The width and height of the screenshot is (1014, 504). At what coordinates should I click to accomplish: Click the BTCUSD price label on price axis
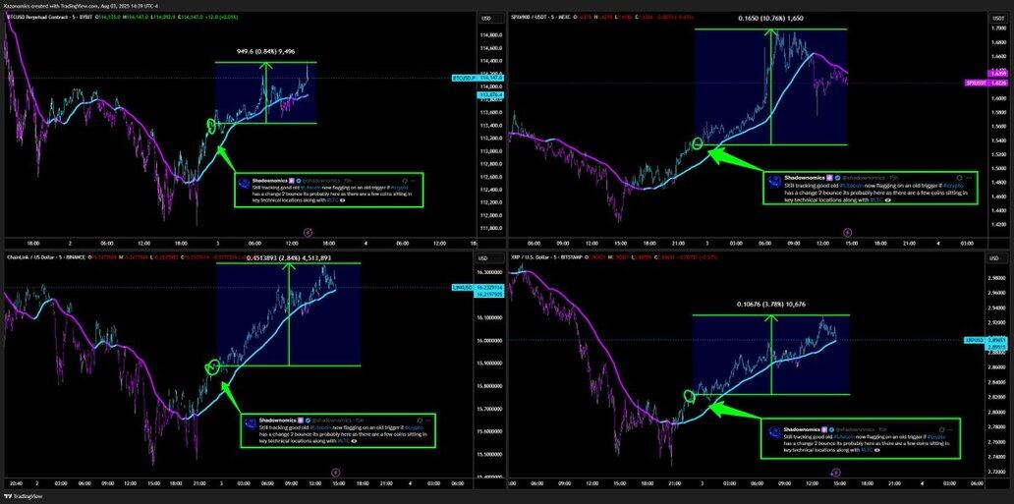[463, 77]
